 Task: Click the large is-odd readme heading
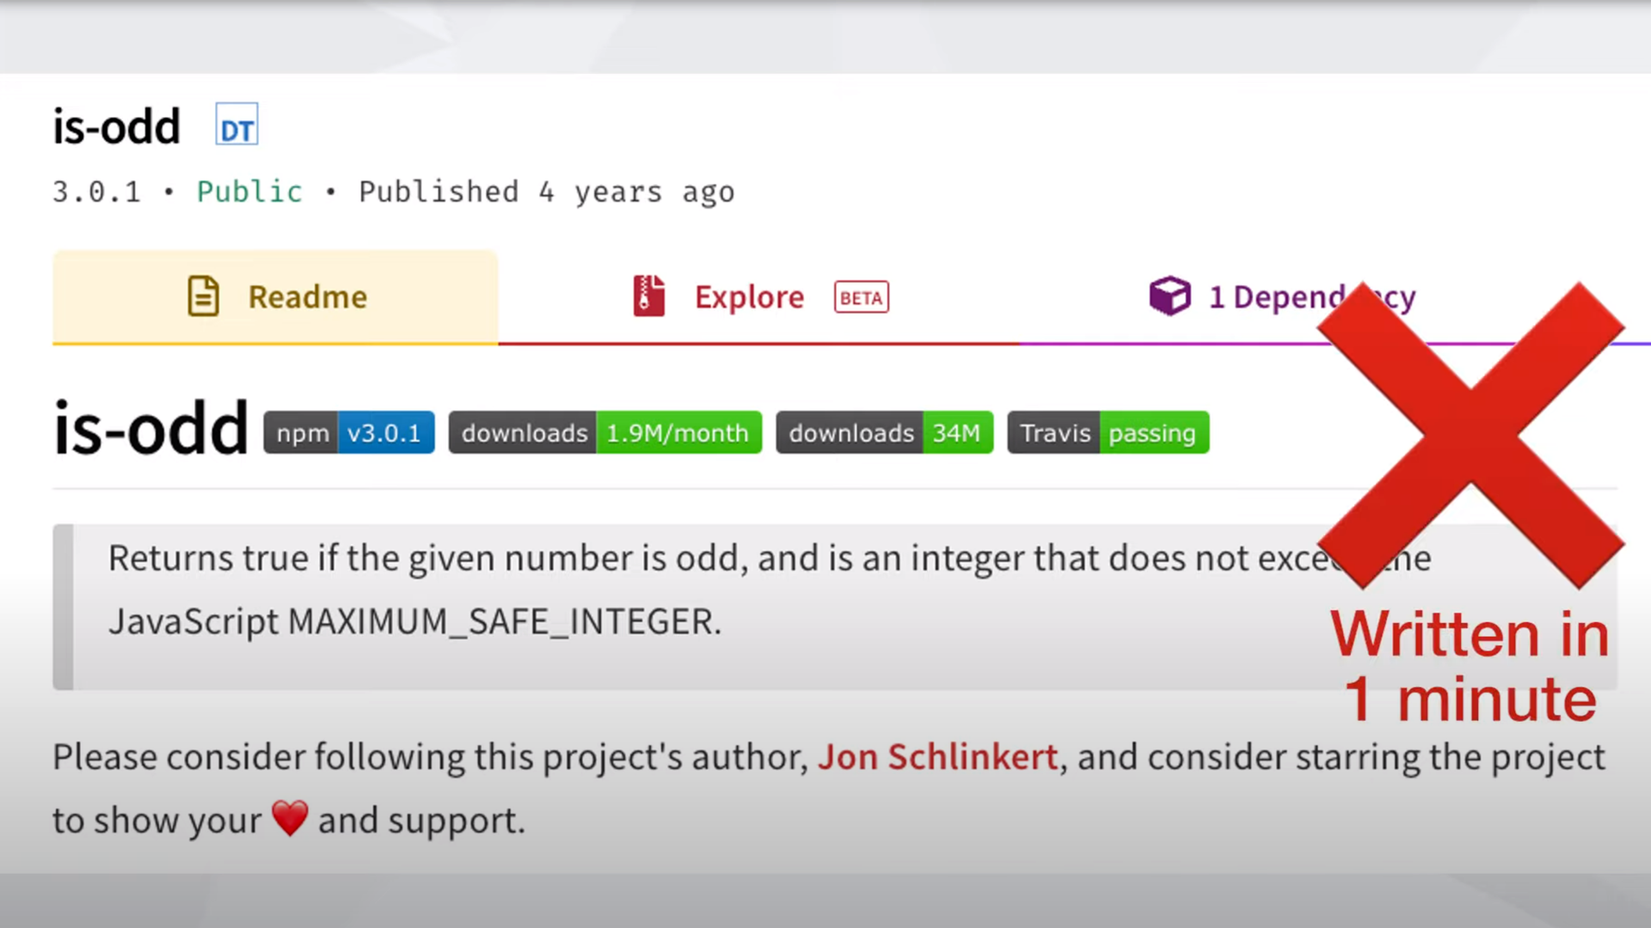pyautogui.click(x=150, y=428)
